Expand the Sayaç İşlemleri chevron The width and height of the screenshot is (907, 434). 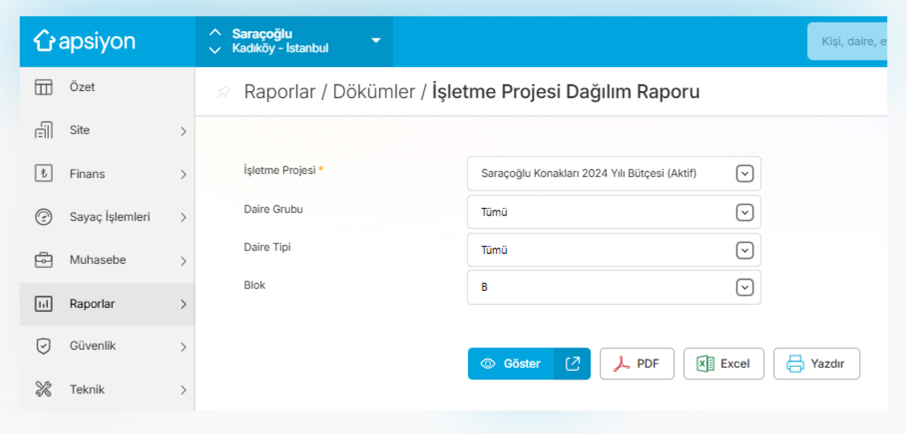click(183, 217)
